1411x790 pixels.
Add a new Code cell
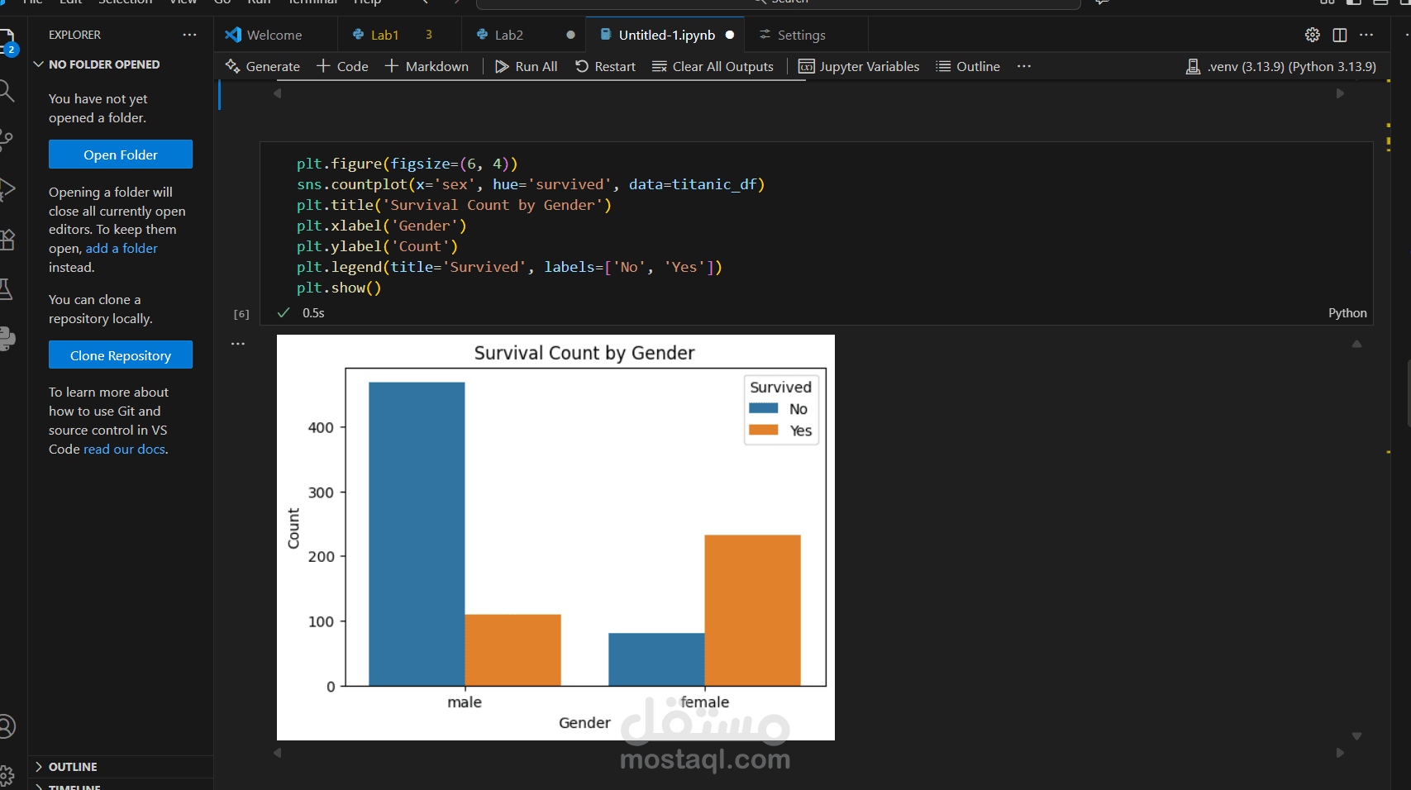point(342,66)
